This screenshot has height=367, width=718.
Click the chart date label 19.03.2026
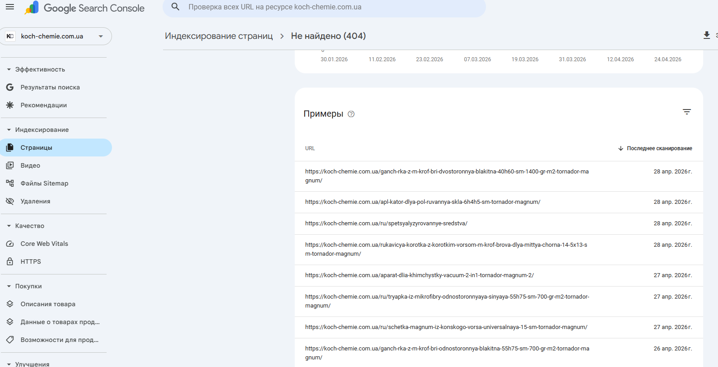525,59
